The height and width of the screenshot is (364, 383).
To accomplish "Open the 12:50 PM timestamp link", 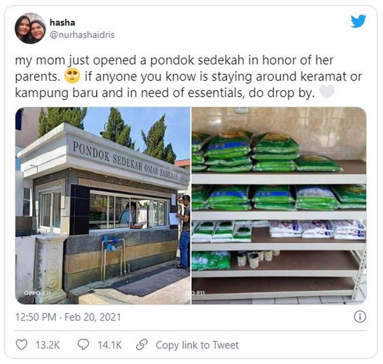I will 35,317.
